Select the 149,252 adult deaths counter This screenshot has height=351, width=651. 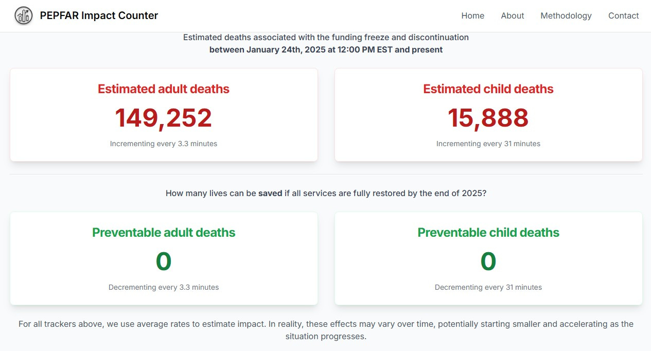tap(164, 118)
